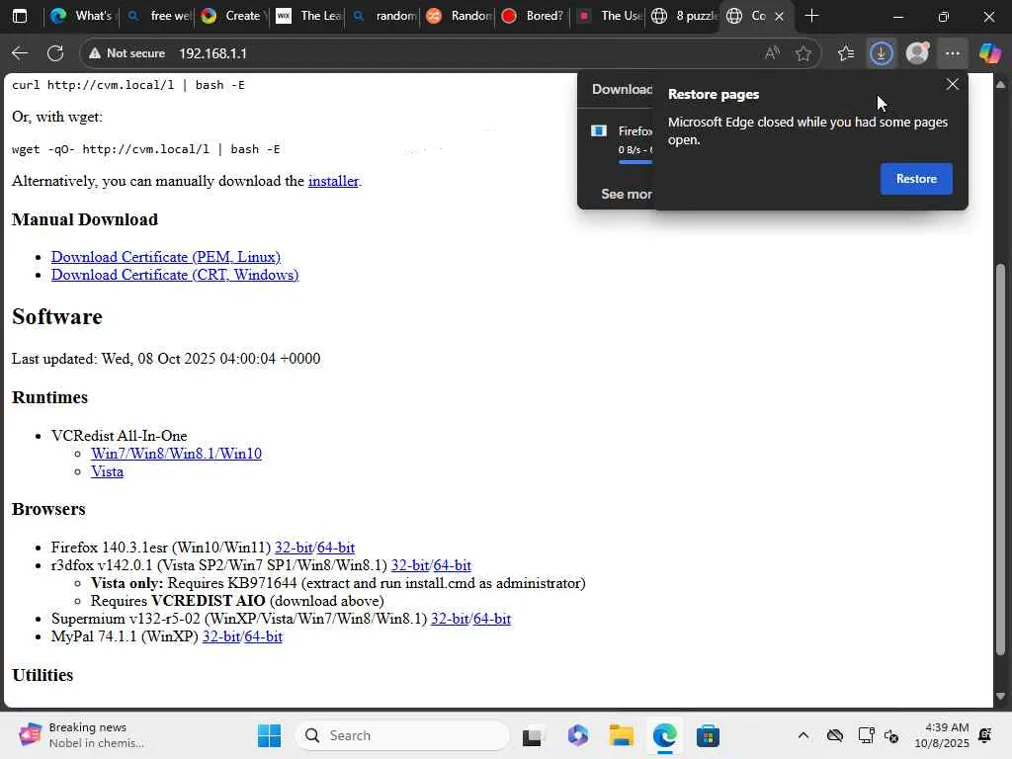
Task: Select the Firefox download entry icon
Action: click(599, 131)
